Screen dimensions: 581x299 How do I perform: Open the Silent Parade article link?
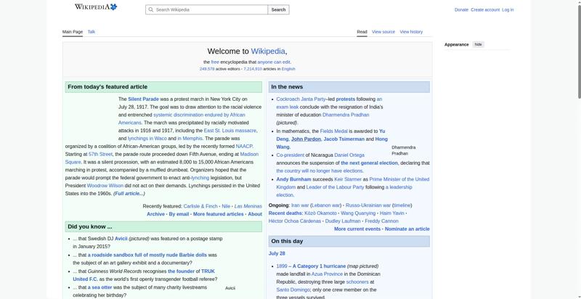point(143,99)
